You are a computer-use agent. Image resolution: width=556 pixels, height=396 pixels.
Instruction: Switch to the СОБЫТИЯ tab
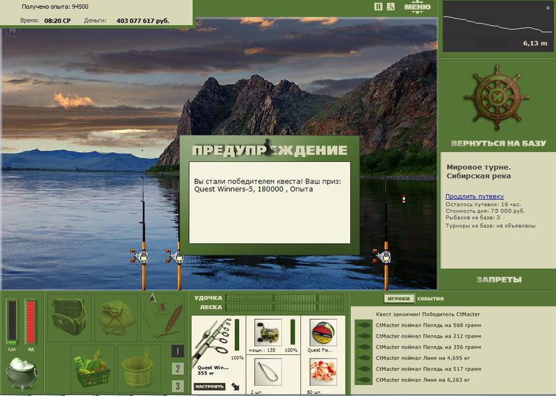point(430,299)
